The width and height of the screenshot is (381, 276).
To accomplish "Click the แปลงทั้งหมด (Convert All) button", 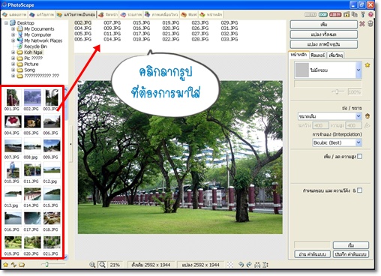I will (x=324, y=34).
